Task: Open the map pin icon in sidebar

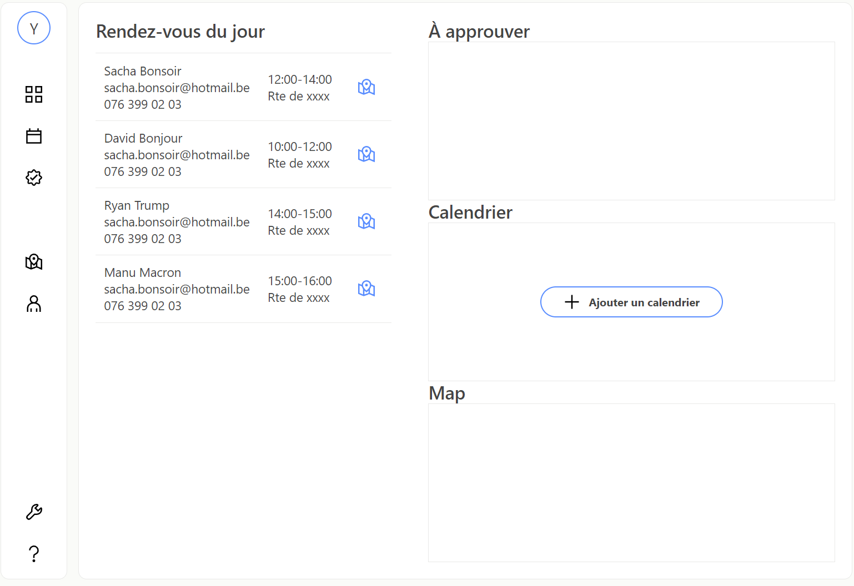Action: (x=34, y=262)
